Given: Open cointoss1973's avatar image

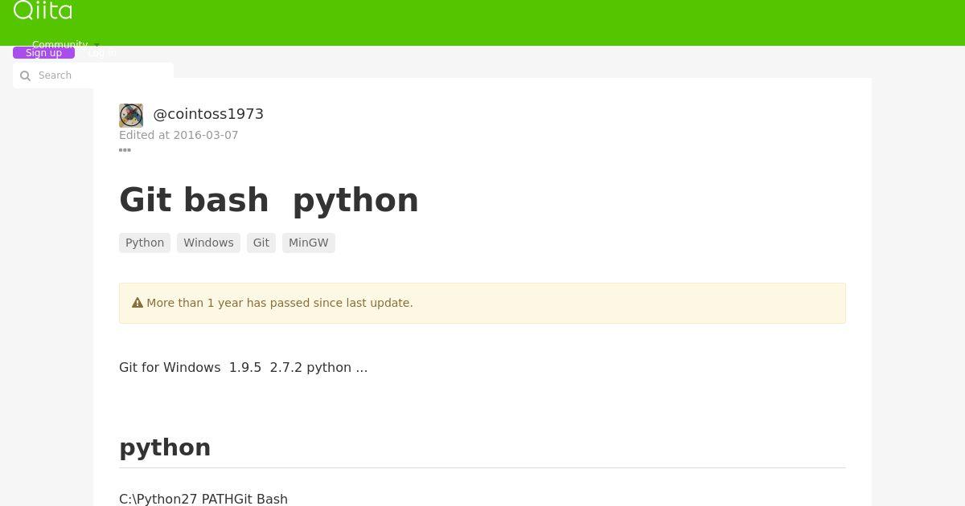Looking at the screenshot, I should coord(131,116).
